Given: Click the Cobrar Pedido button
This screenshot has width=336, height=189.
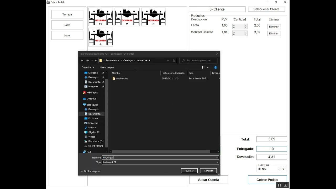Looking at the screenshot, I should point(267,180).
